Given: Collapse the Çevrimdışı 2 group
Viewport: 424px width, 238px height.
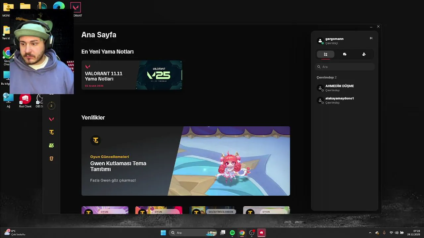Looking at the screenshot, I should tap(327, 77).
